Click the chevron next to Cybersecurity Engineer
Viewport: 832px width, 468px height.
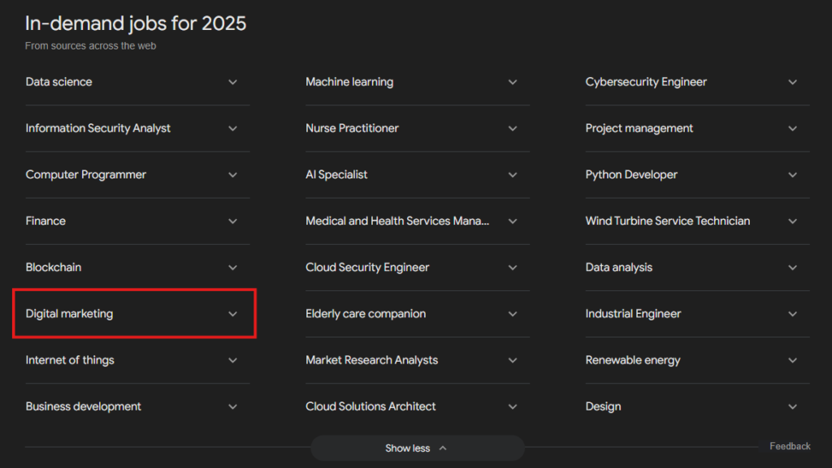click(792, 82)
